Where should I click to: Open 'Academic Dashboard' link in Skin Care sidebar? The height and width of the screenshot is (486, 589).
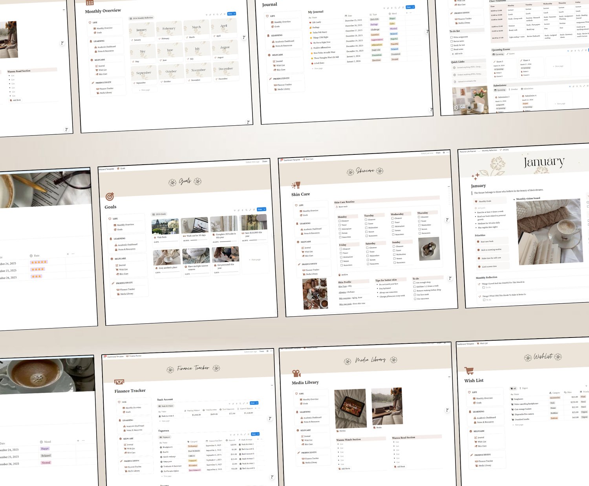[311, 229]
